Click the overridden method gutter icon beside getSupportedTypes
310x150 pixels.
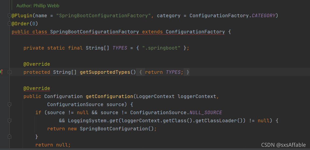point(1,72)
